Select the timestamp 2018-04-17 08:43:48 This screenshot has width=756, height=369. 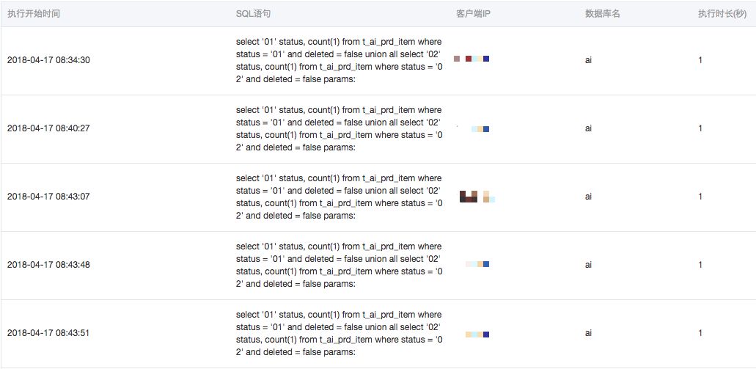point(48,265)
